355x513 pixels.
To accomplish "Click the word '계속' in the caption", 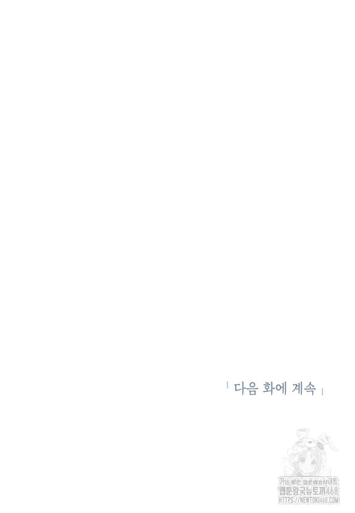I will (305, 388).
